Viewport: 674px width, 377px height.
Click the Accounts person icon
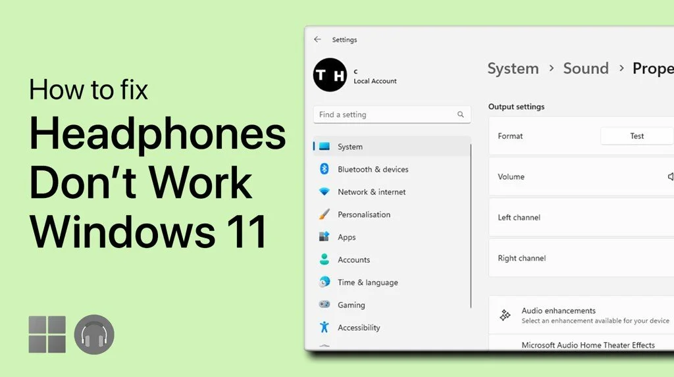324,259
